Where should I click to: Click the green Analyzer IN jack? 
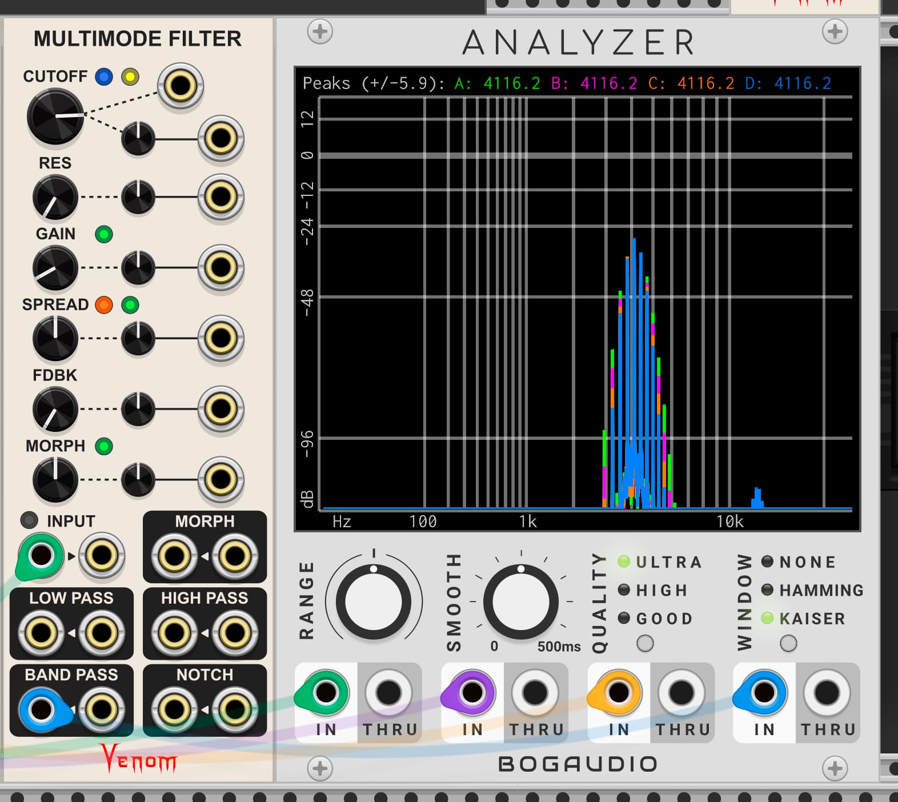[326, 692]
